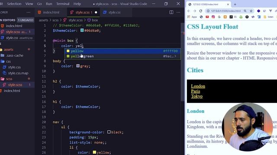Expand the .sass-cache folder
277x155 pixels.
(x=17, y=56)
